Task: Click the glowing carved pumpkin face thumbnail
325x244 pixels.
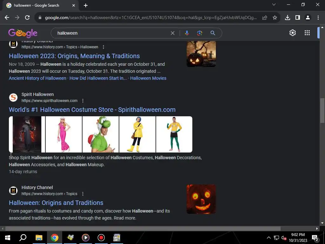Action: (201, 199)
